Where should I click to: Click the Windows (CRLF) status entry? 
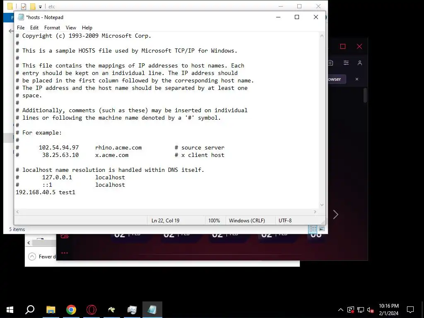pyautogui.click(x=247, y=220)
